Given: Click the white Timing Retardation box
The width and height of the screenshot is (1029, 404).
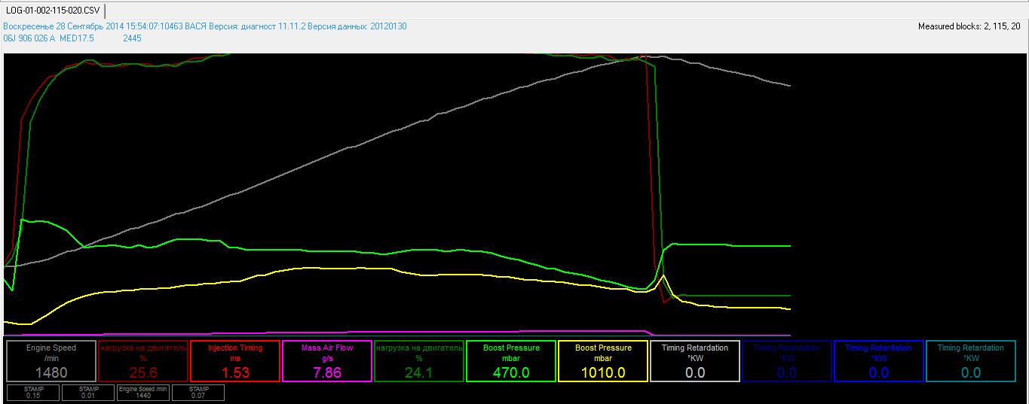Looking at the screenshot, I should pyautogui.click(x=695, y=361).
